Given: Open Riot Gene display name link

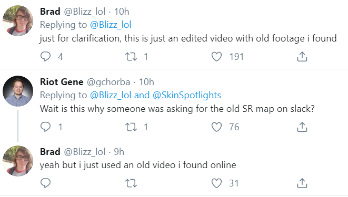Looking at the screenshot, I should pyautogui.click(x=62, y=82).
